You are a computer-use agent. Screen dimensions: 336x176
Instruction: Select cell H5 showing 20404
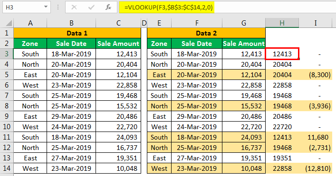(282, 75)
